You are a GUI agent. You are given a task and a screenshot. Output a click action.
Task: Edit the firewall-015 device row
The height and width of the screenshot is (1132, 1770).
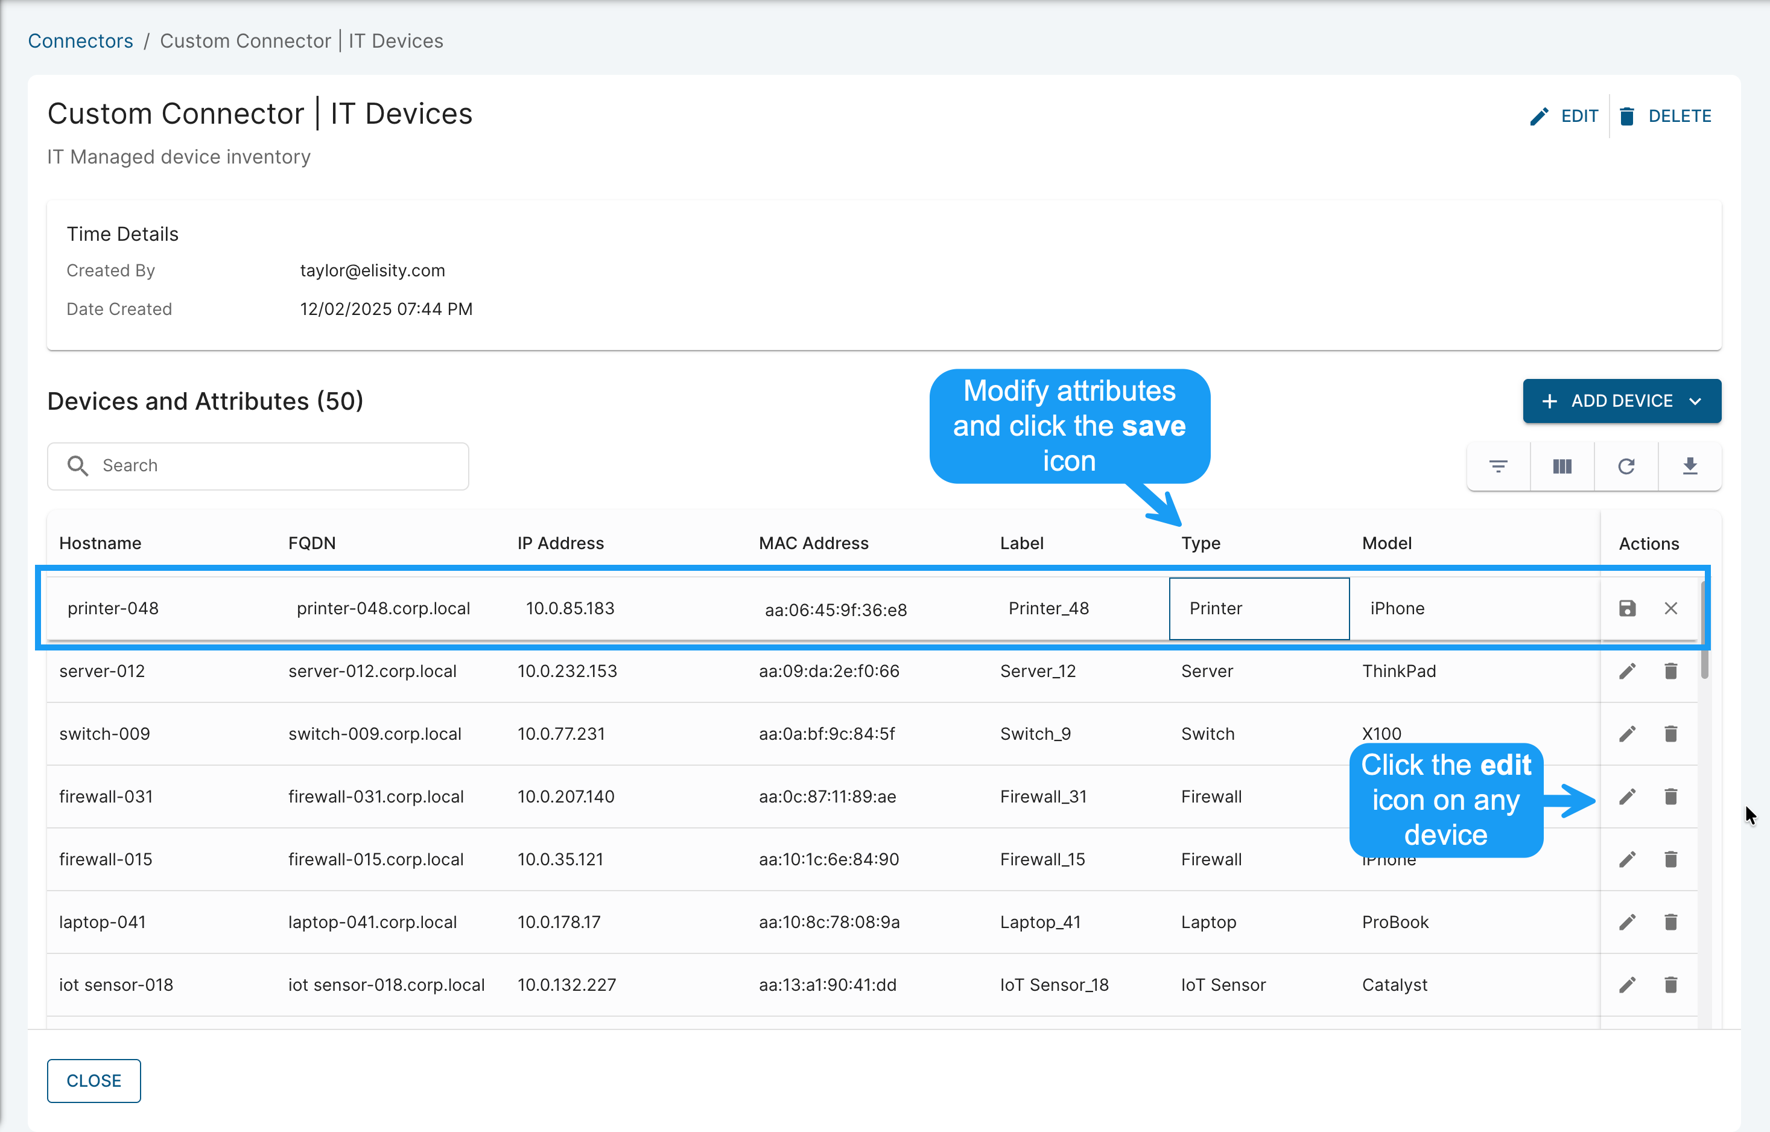pos(1626,859)
